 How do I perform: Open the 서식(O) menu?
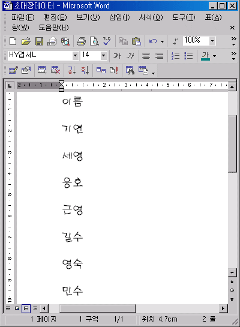point(151,17)
